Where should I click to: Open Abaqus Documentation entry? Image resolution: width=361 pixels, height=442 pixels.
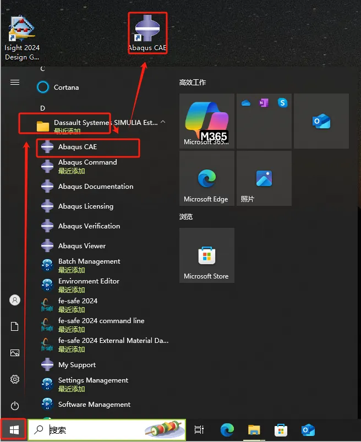click(103, 187)
